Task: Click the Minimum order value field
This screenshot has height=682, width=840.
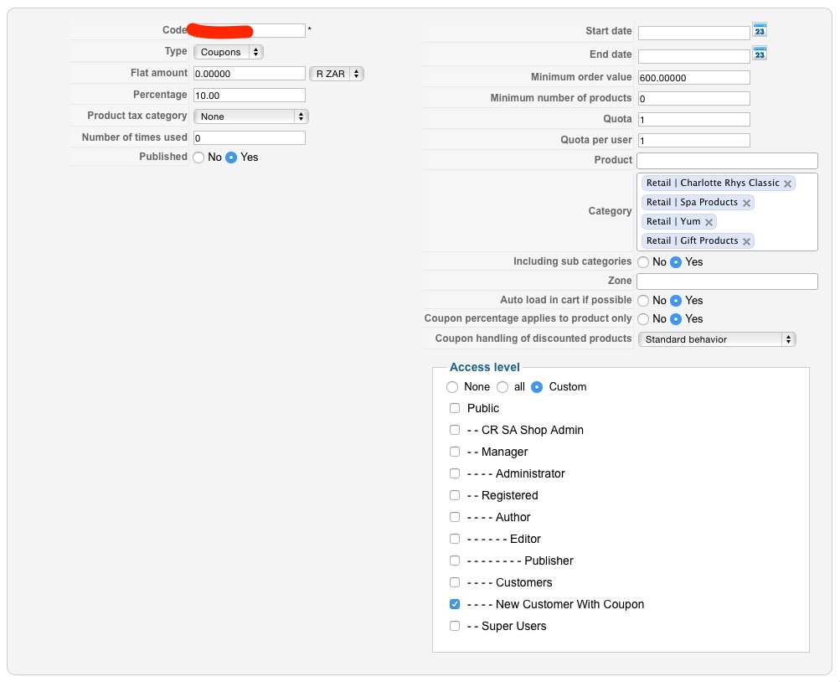Action: 693,78
